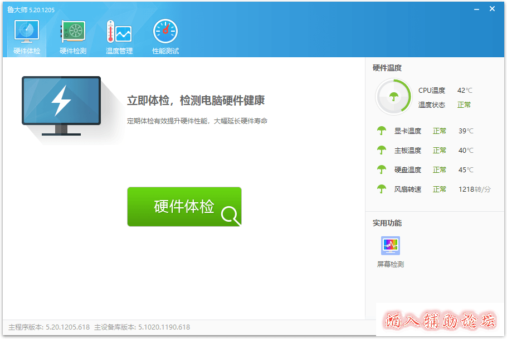Click the CPU温度 42℃ reading
Viewport: 507px width, 339px height.
point(465,91)
